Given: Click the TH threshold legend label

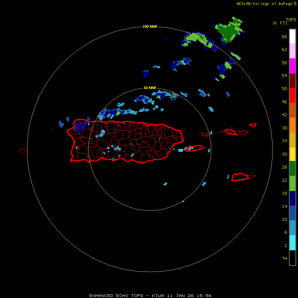Looking at the screenshot, I should click(284, 259).
